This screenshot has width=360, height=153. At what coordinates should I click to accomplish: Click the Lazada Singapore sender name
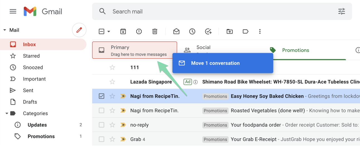[151, 82]
